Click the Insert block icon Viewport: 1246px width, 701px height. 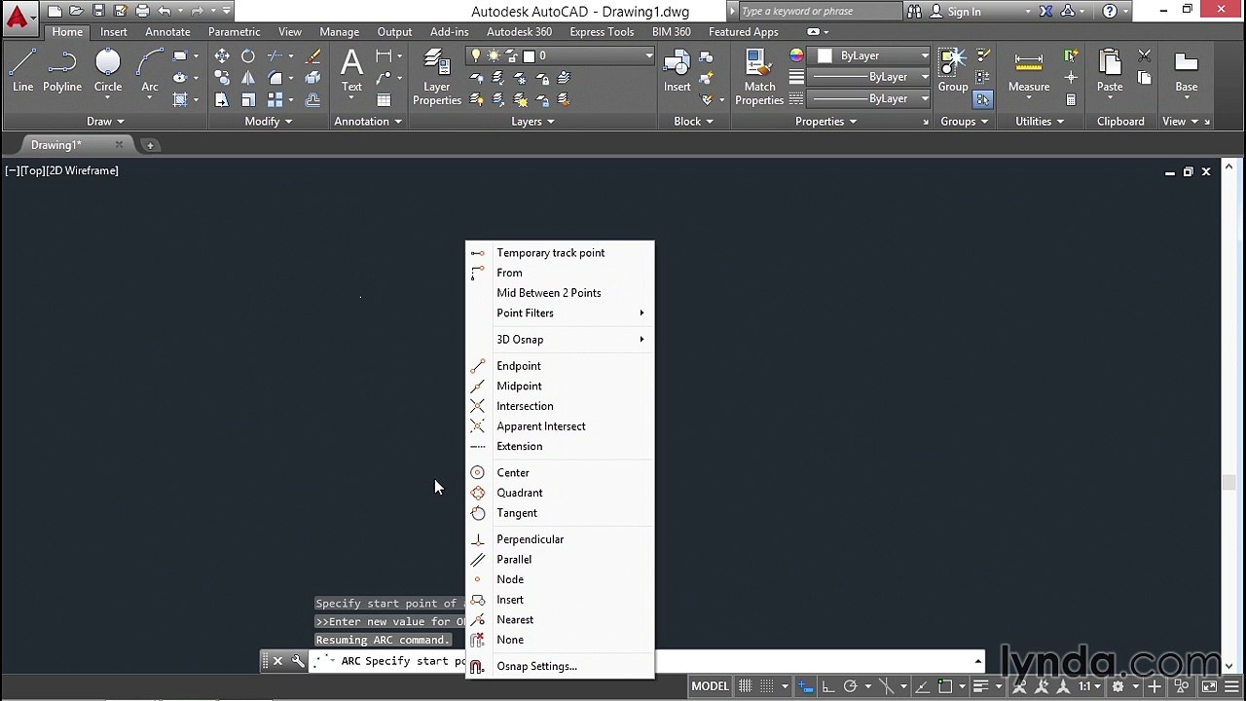point(678,71)
